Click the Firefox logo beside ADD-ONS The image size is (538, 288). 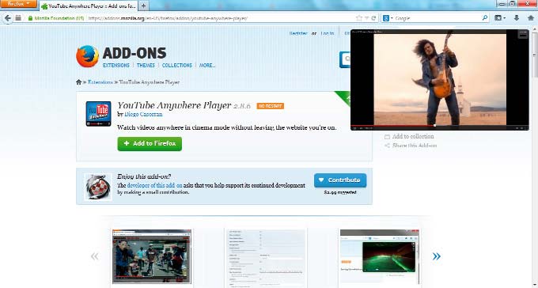(88, 56)
